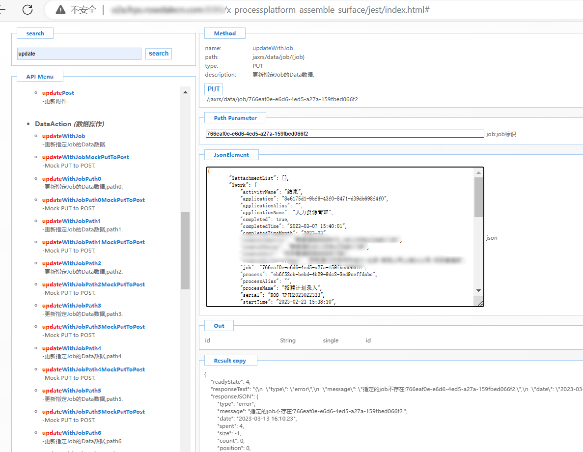Open updateWithJobPath5MockPutToPost API
Image resolution: width=583 pixels, height=452 pixels.
coord(93,412)
